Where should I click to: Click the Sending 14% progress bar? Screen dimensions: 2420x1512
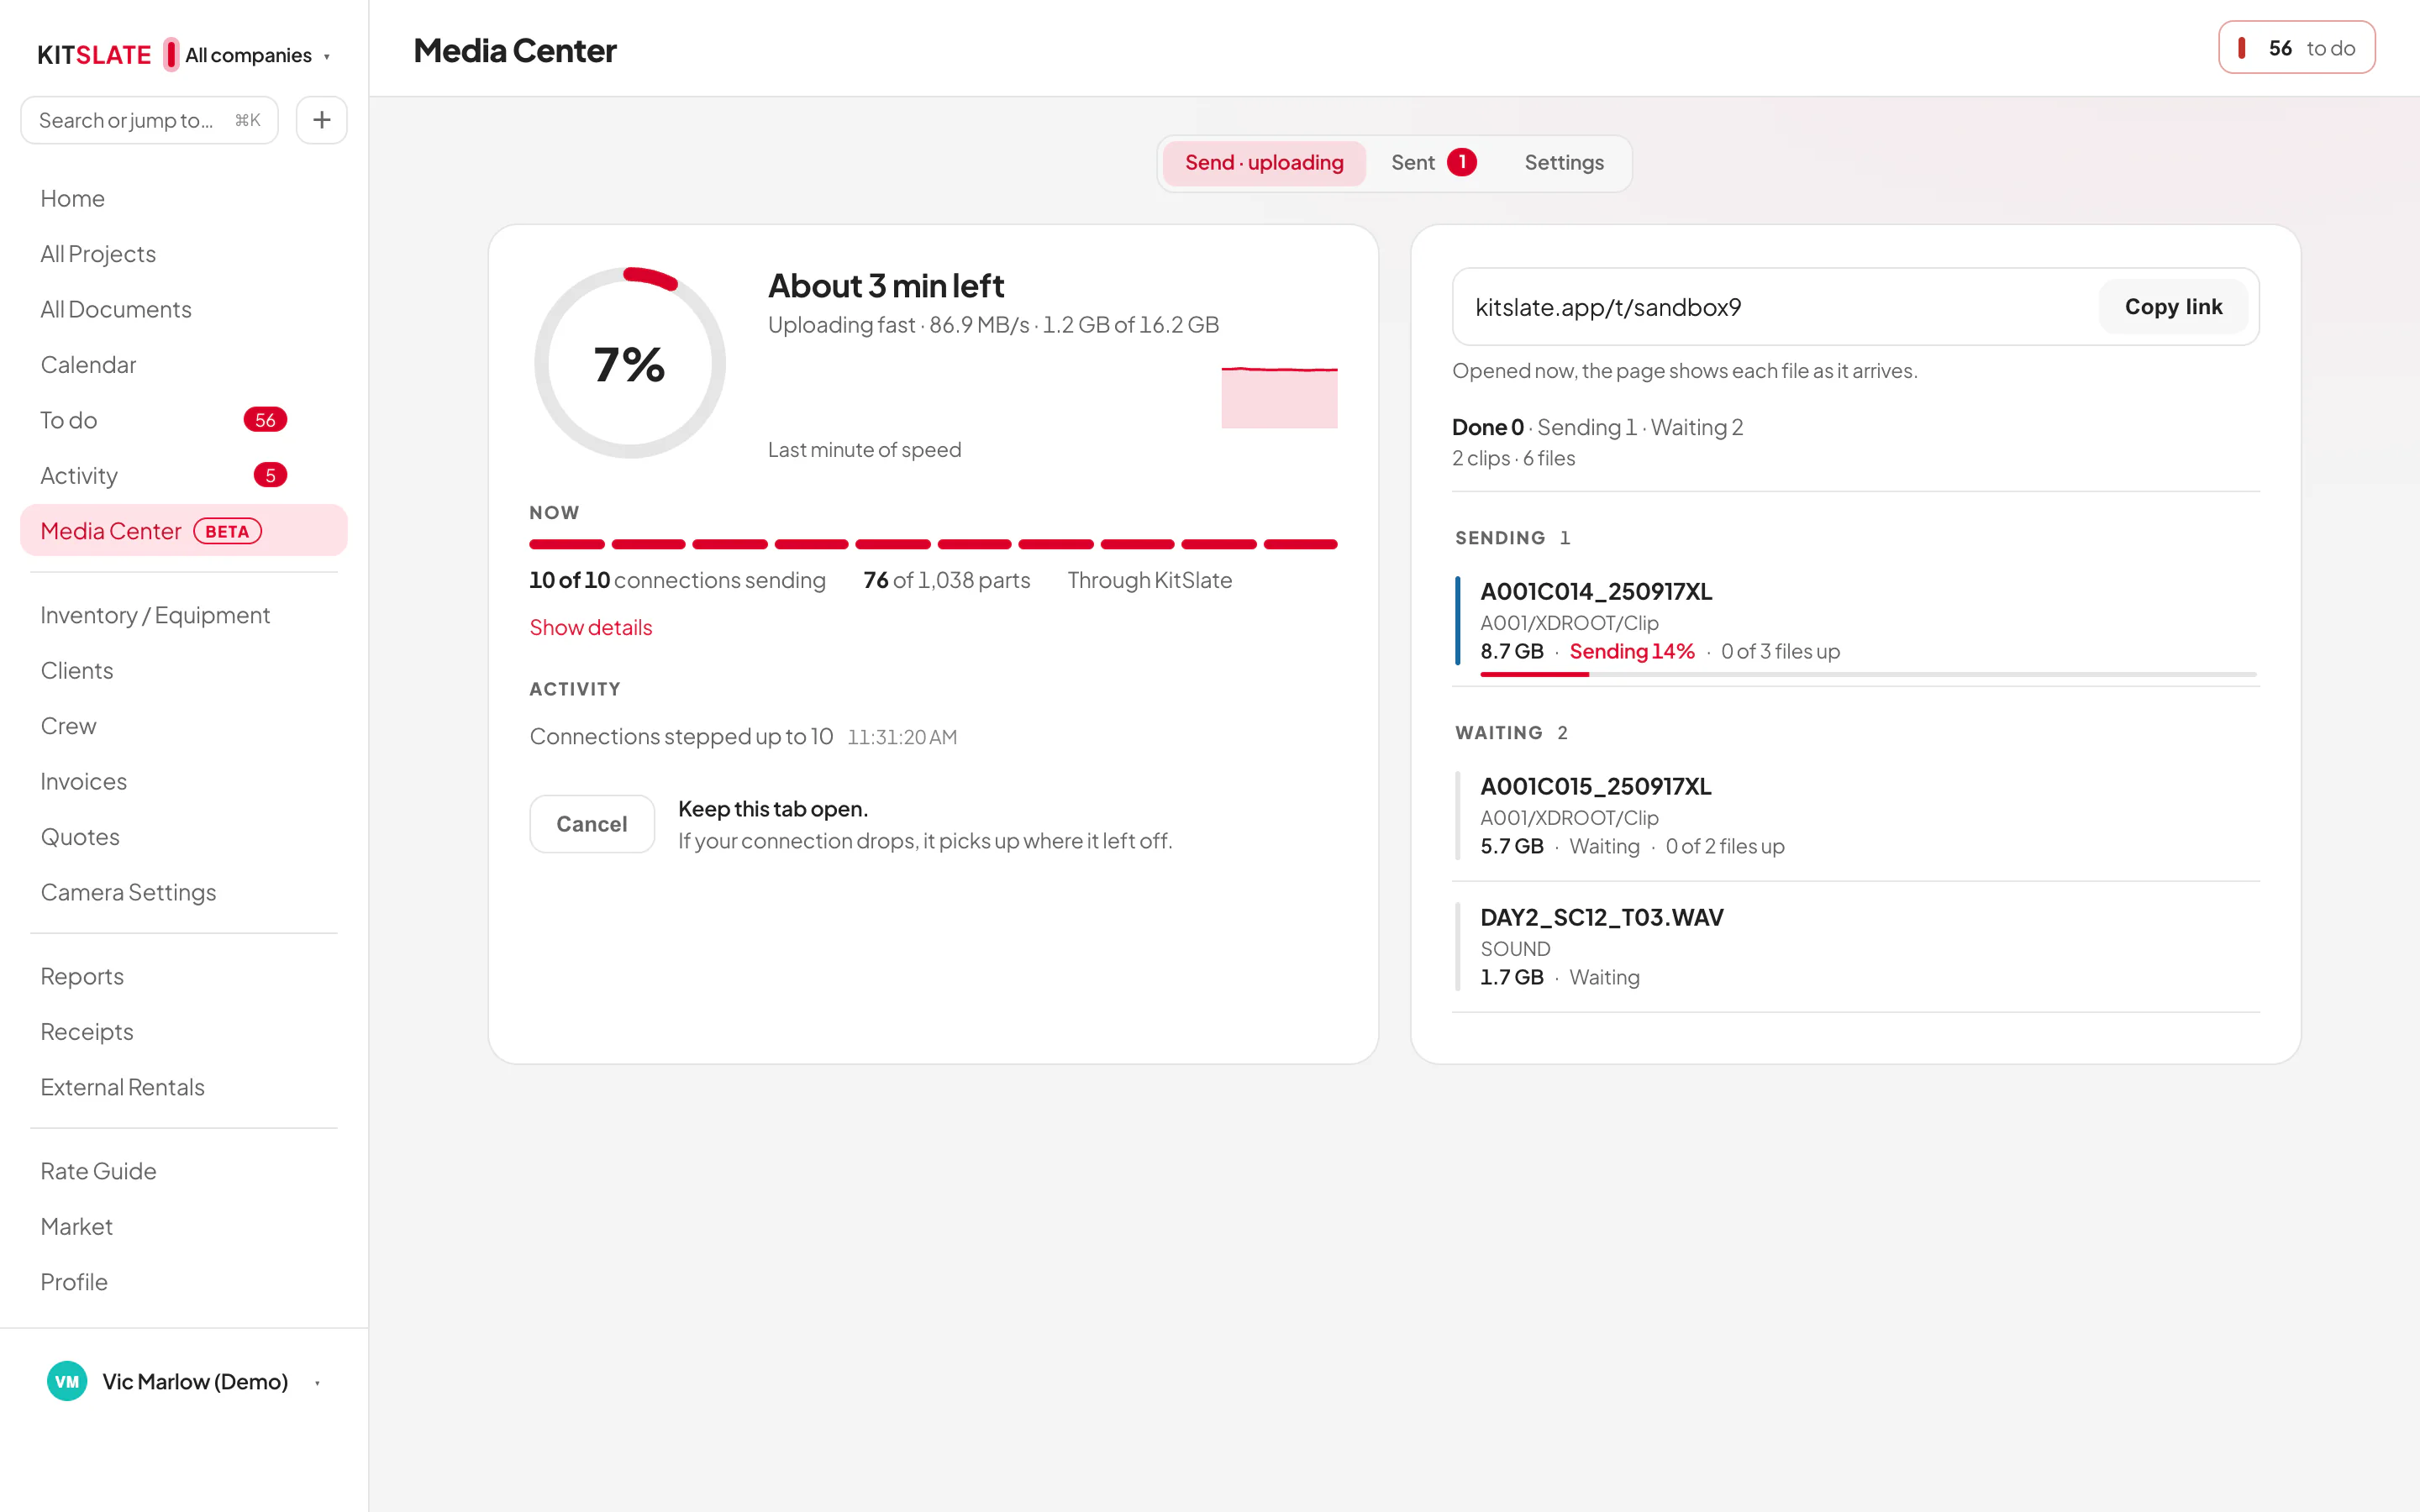point(1868,674)
